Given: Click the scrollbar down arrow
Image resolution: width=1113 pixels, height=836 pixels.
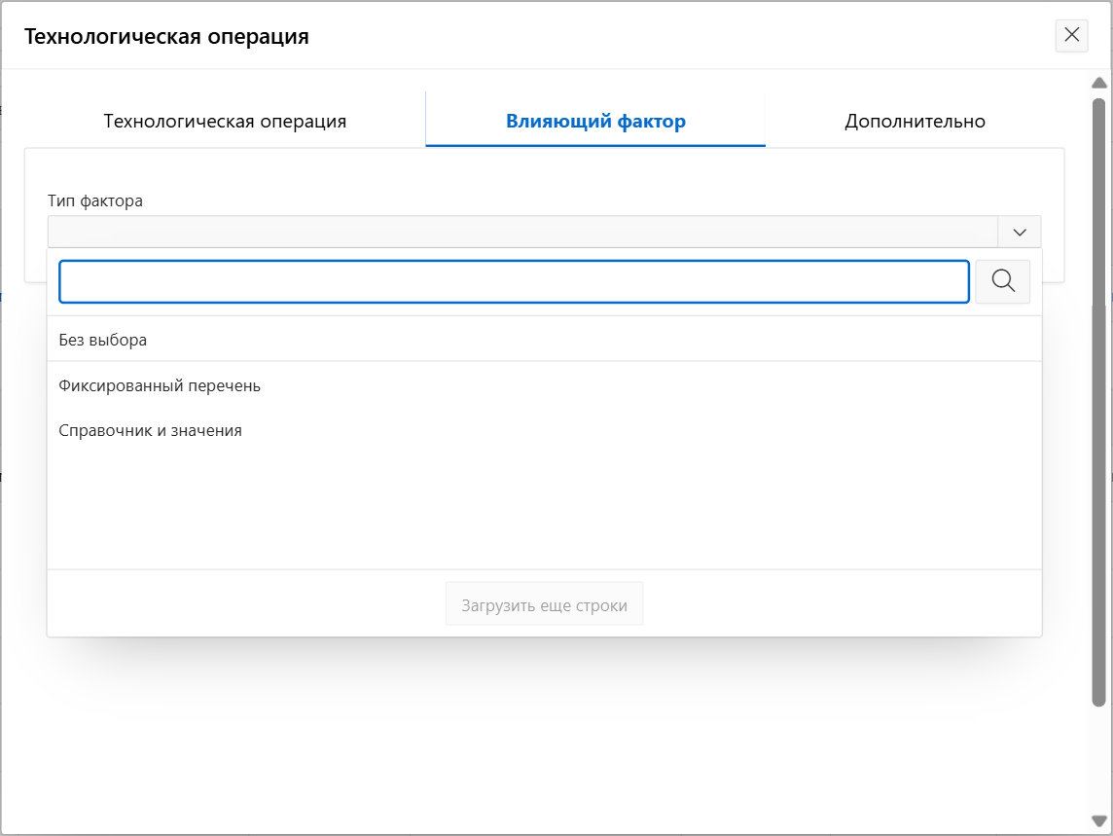Looking at the screenshot, I should 1098,821.
